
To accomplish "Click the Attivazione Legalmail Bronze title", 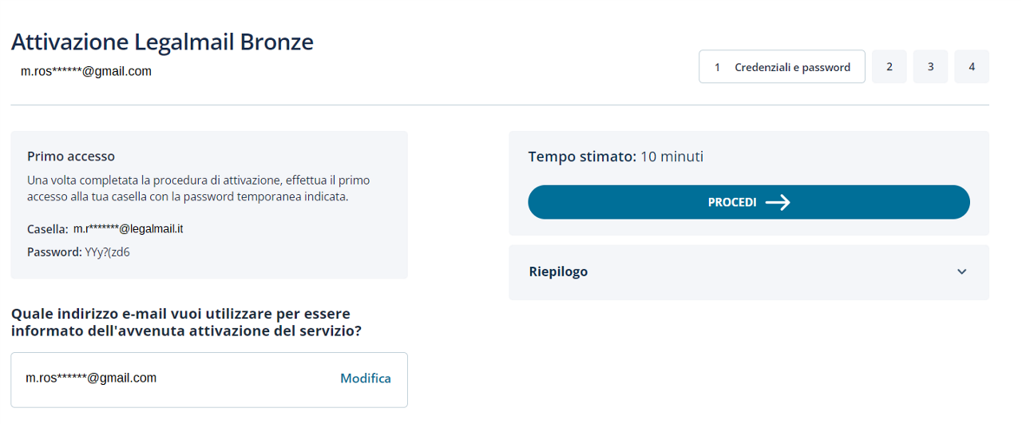I will [x=162, y=42].
